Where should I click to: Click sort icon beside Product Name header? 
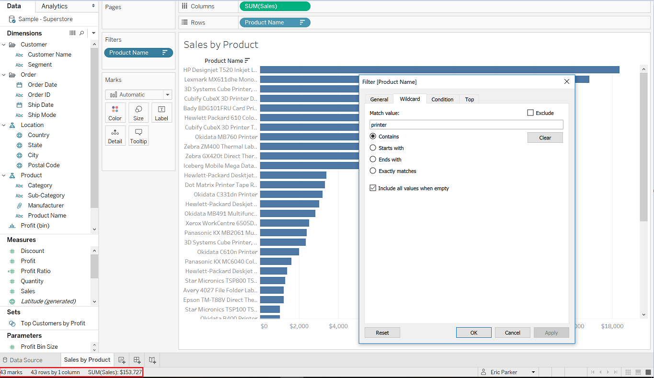tap(247, 60)
